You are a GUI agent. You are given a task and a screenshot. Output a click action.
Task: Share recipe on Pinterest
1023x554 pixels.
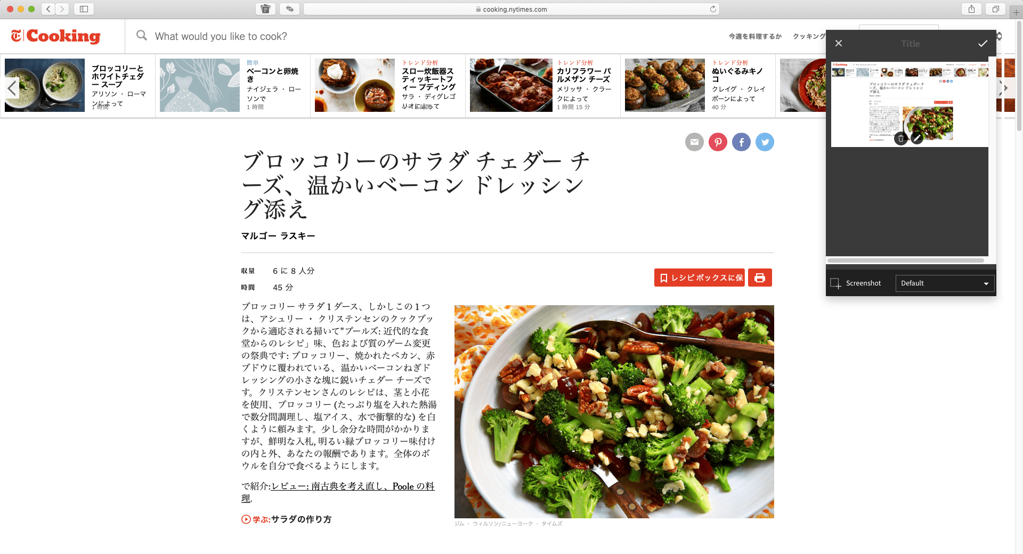click(718, 142)
